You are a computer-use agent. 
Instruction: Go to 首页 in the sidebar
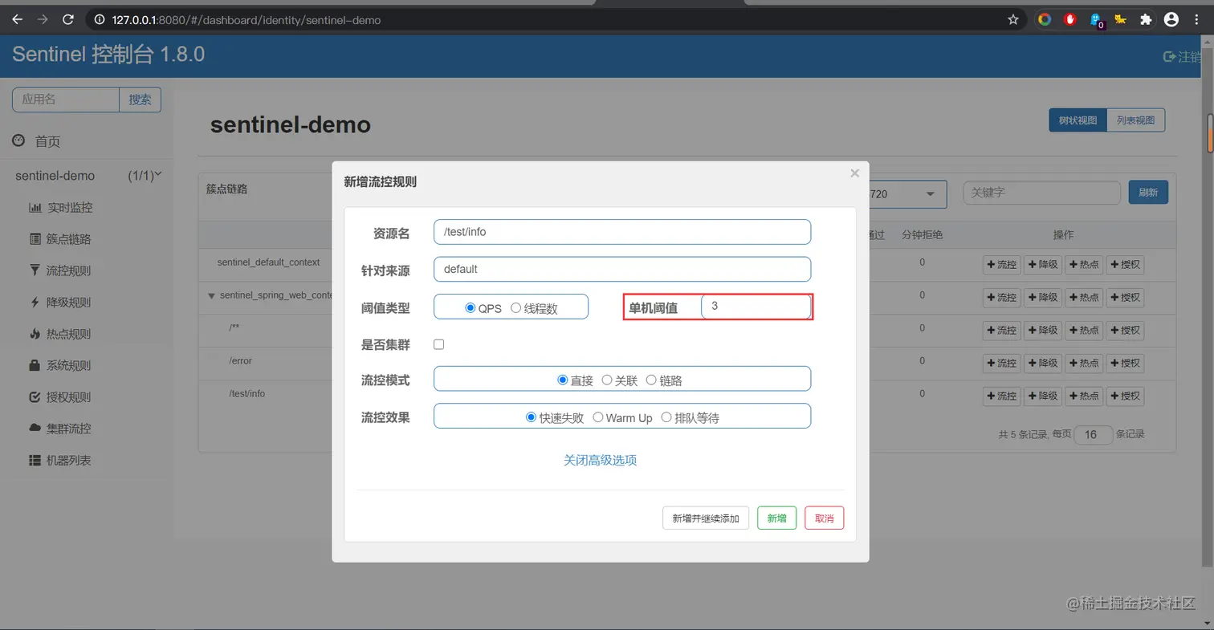pyautogui.click(x=38, y=141)
